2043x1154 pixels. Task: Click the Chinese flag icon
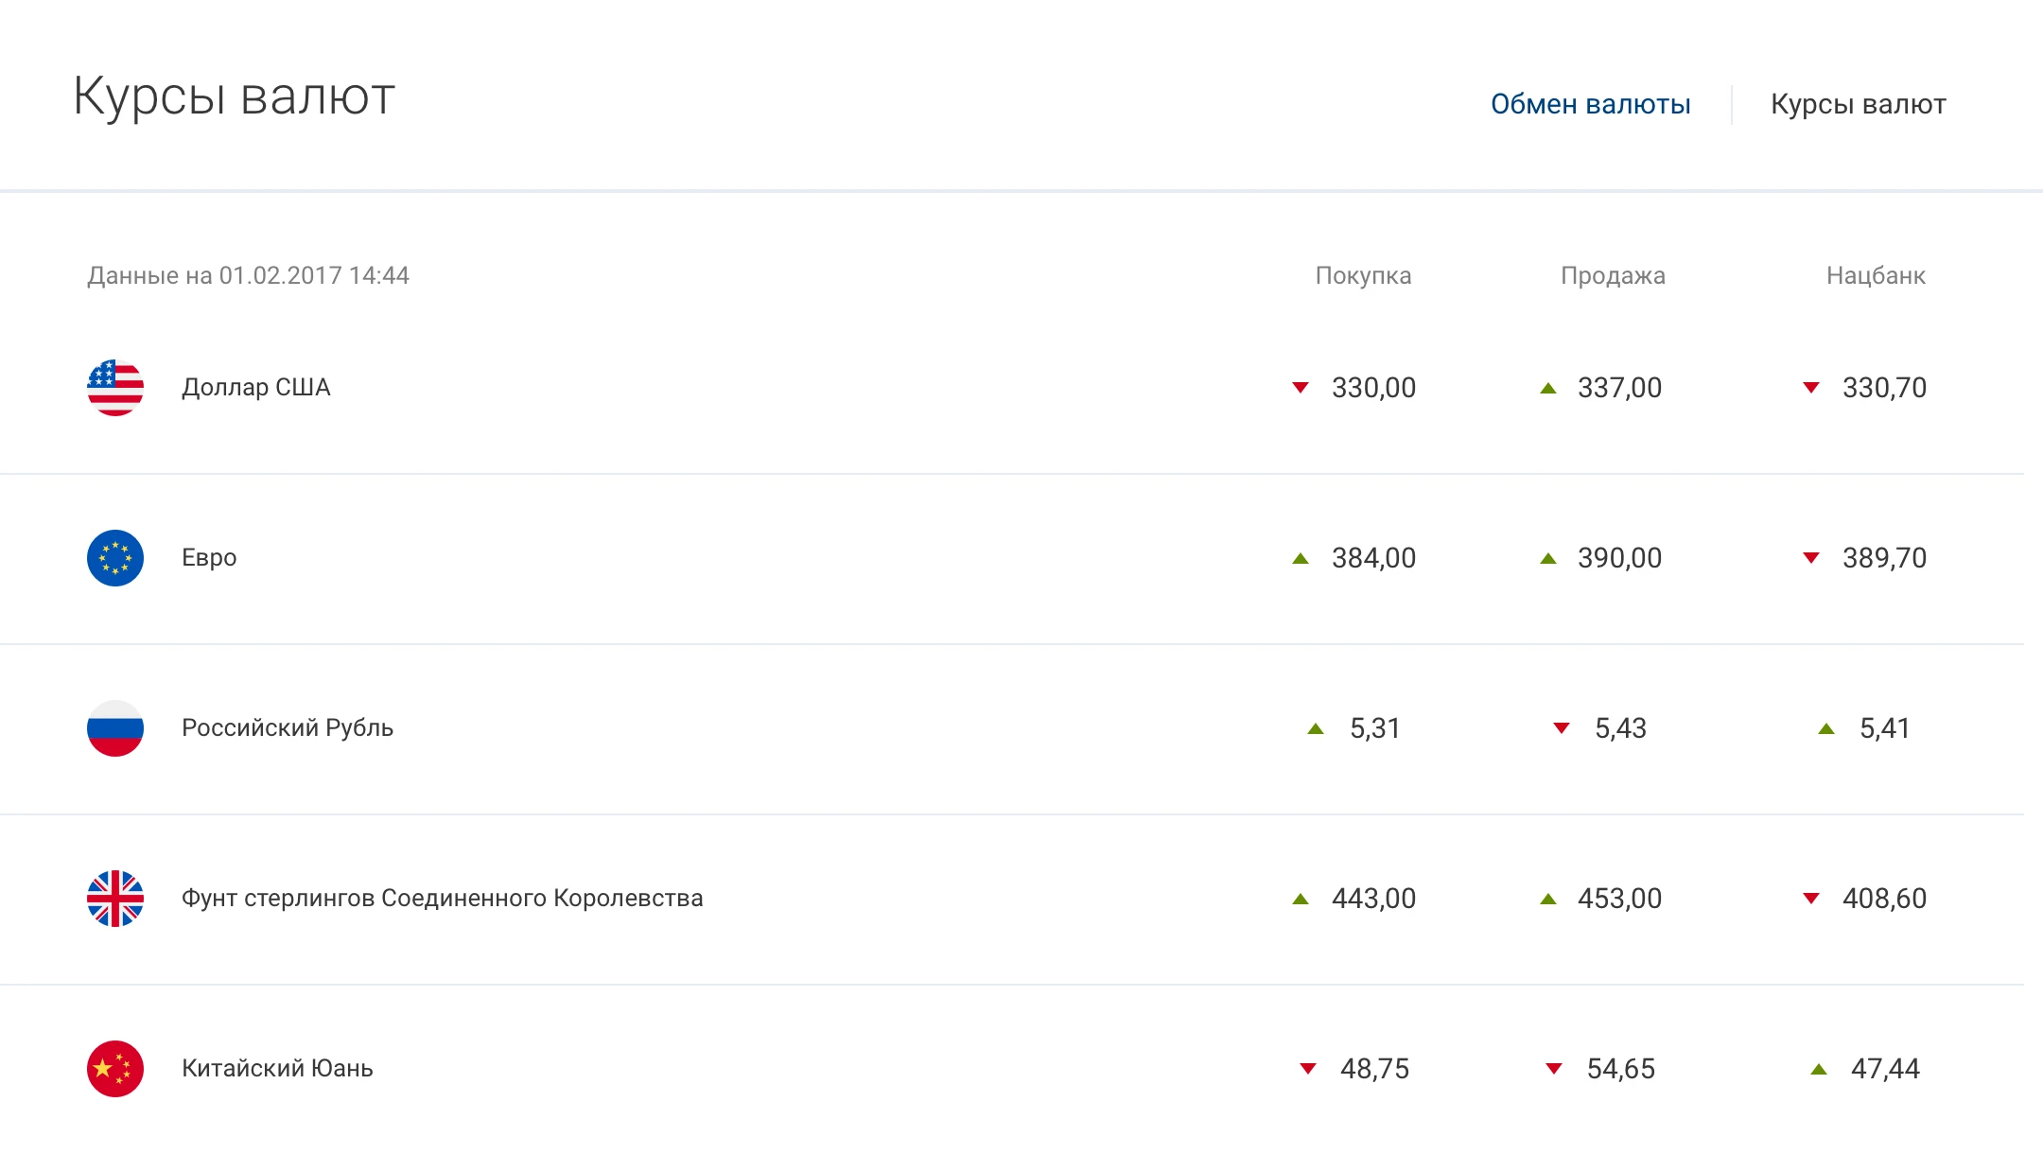coord(115,1069)
